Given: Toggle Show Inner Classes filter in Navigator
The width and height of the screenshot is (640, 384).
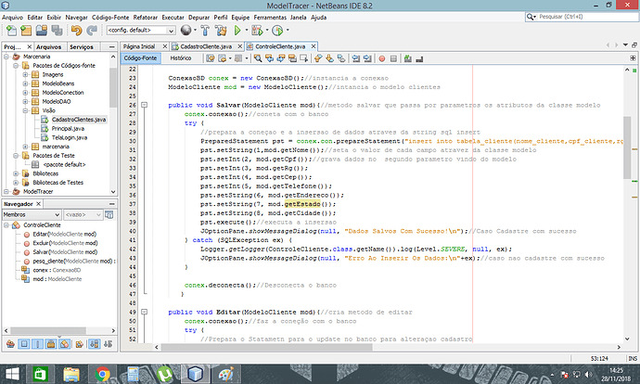Looking at the screenshot, I should [x=65, y=344].
